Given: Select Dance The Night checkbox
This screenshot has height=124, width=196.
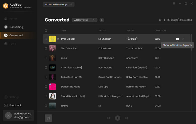Looking at the screenshot, I should pos(46,86).
